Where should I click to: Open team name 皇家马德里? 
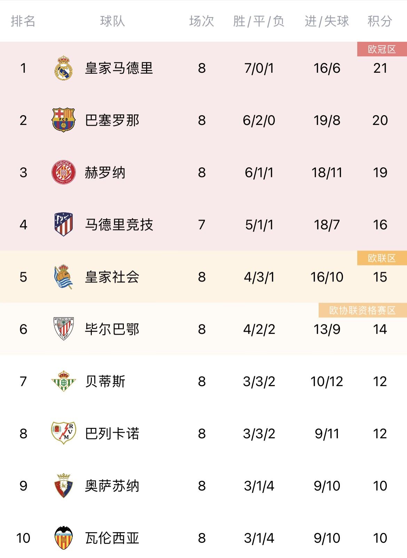click(x=119, y=68)
